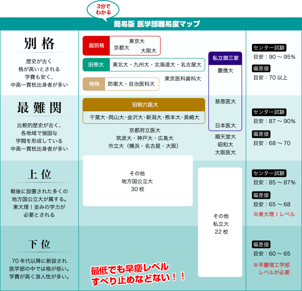Click 70年代以降に新設され description under 下位
The image size is (302, 291).
[39, 269]
